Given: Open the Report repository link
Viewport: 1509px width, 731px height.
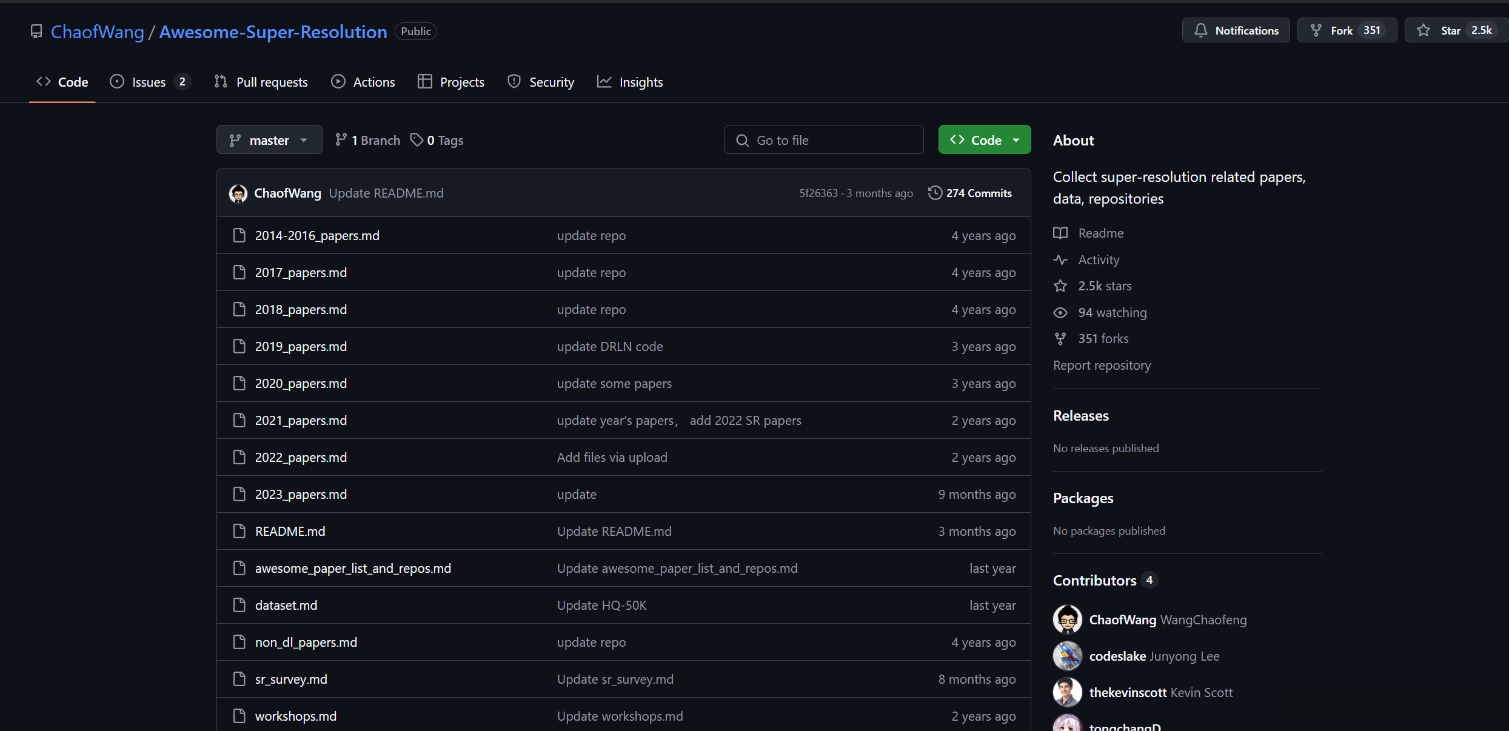Looking at the screenshot, I should point(1102,365).
